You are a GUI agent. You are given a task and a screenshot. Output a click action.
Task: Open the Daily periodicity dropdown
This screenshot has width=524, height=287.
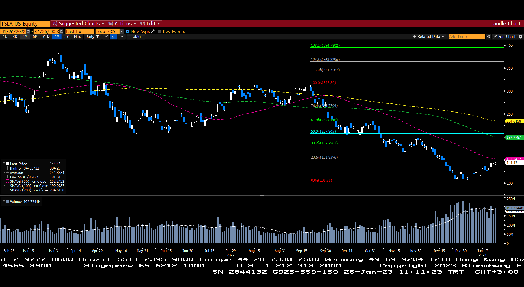[x=92, y=37]
